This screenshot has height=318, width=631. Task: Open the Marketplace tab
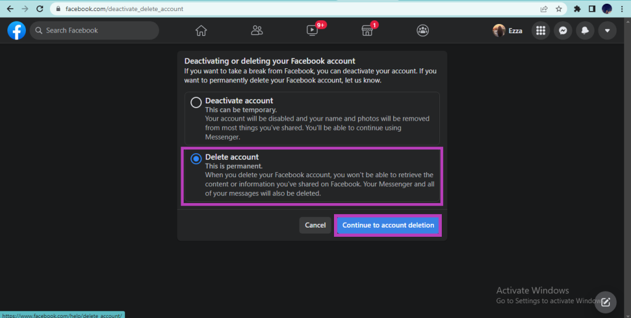[x=367, y=31]
